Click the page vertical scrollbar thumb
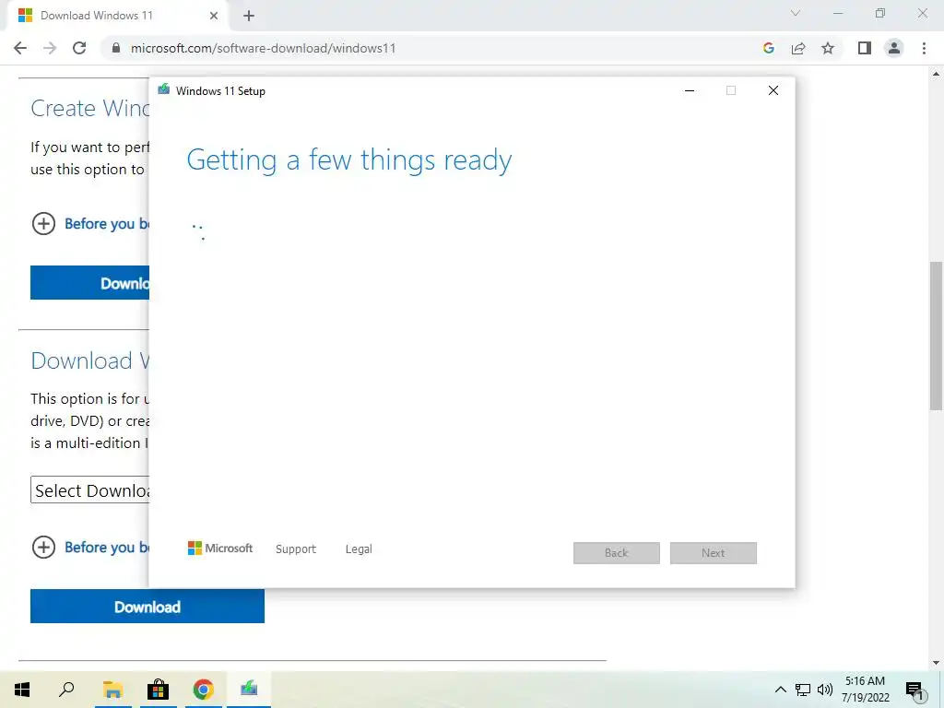The height and width of the screenshot is (708, 944). 936,336
